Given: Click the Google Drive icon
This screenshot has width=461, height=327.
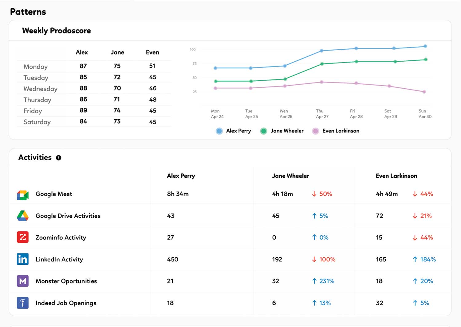Looking at the screenshot, I should (x=23, y=216).
